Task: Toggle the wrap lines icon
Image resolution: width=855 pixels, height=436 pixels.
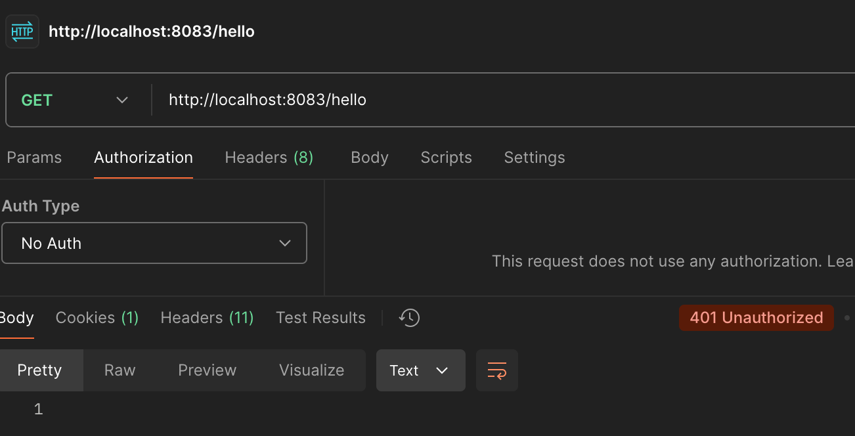Action: [x=497, y=370]
